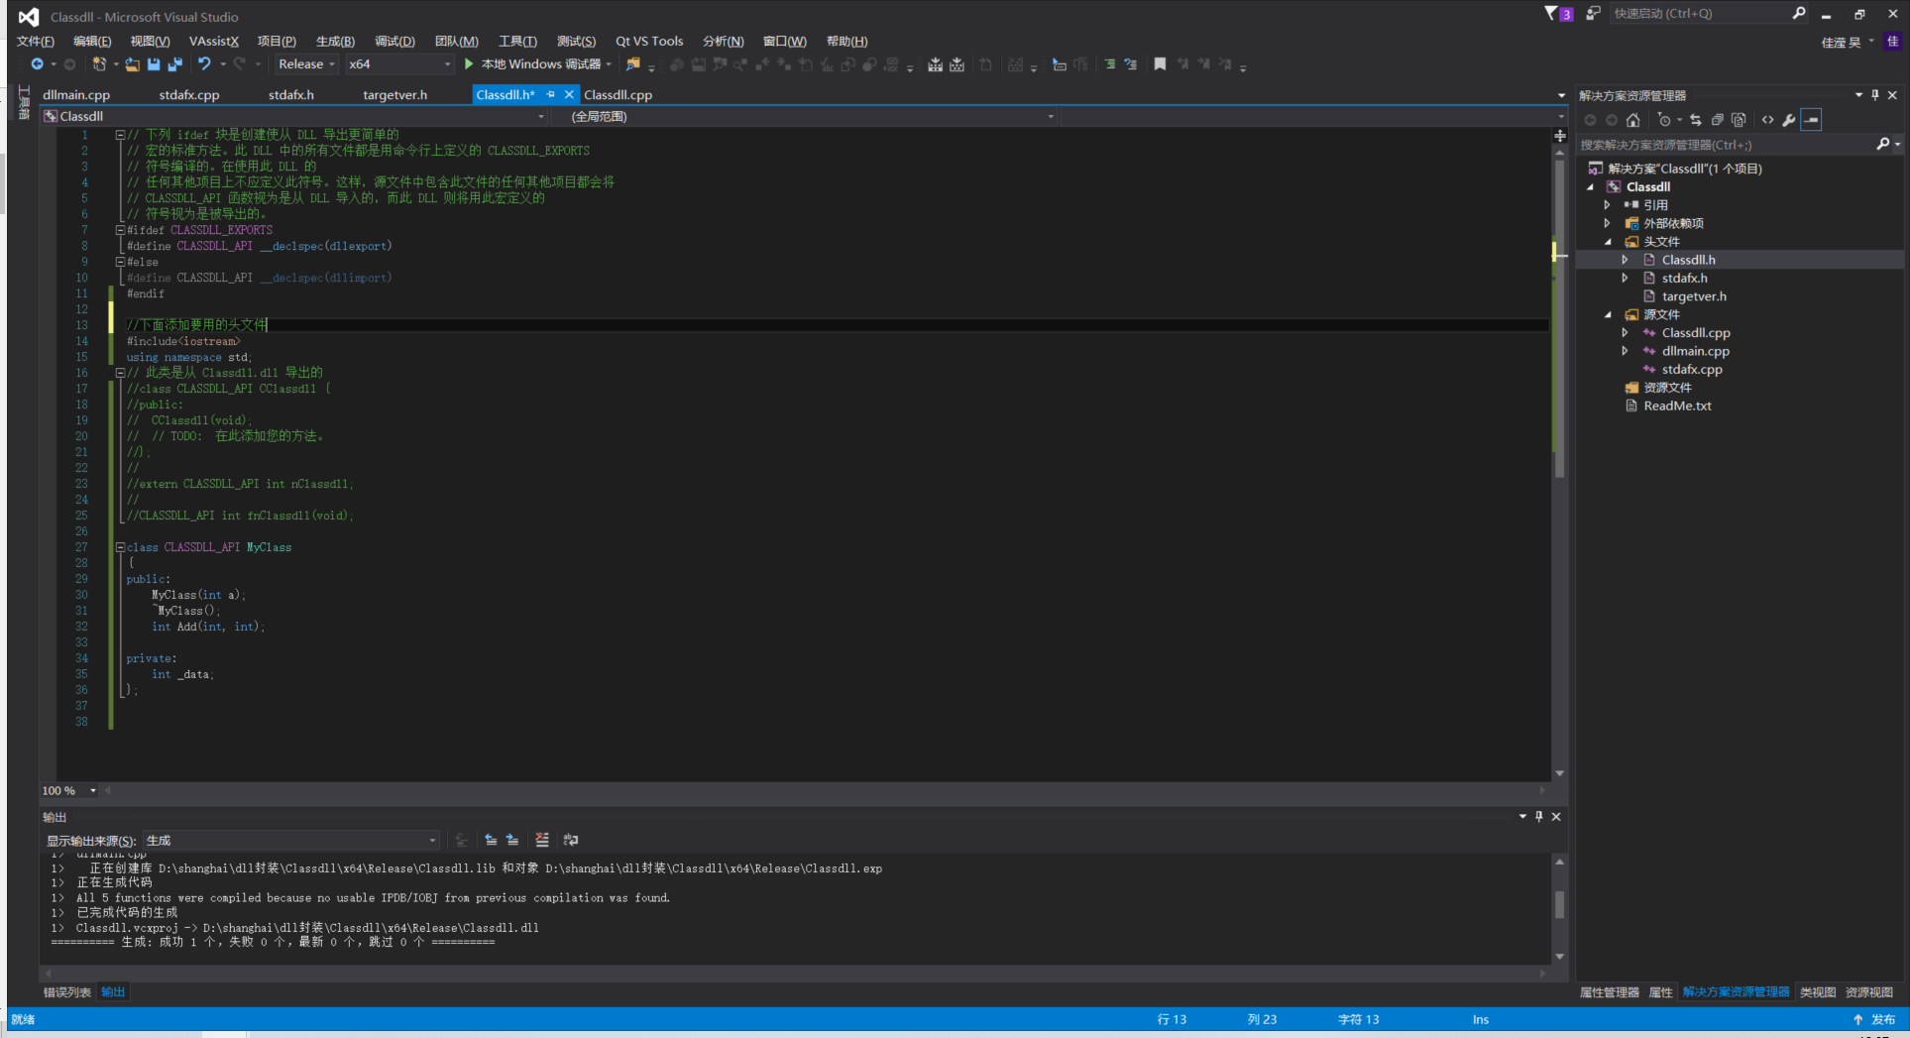The image size is (1910, 1038).
Task: Click the find-in-files icon in toolbar
Action: [x=632, y=64]
